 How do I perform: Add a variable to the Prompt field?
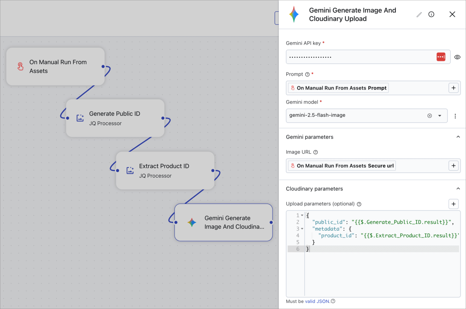(453, 88)
